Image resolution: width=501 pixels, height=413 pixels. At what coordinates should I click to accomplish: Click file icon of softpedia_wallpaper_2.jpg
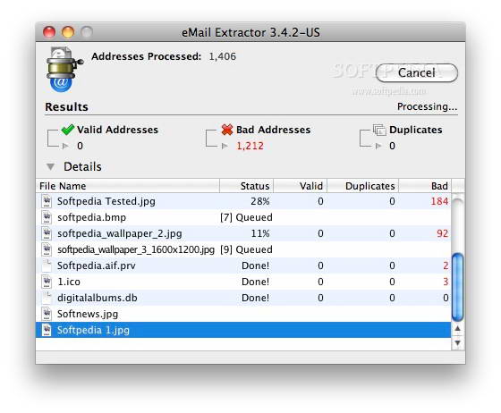pos(47,233)
